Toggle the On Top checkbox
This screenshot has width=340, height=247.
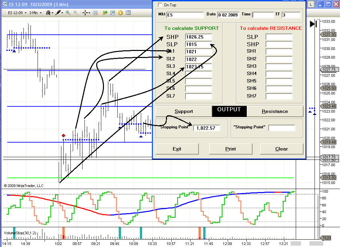tap(160, 5)
